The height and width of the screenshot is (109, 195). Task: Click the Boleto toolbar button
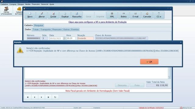pyautogui.click(x=124, y=15)
